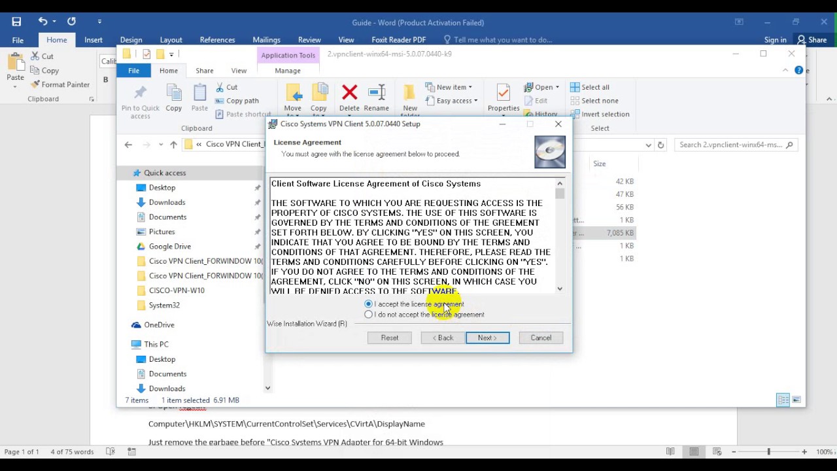Open New item dropdown in Explorer
Screen dimensions: 837x471
[x=449, y=87]
